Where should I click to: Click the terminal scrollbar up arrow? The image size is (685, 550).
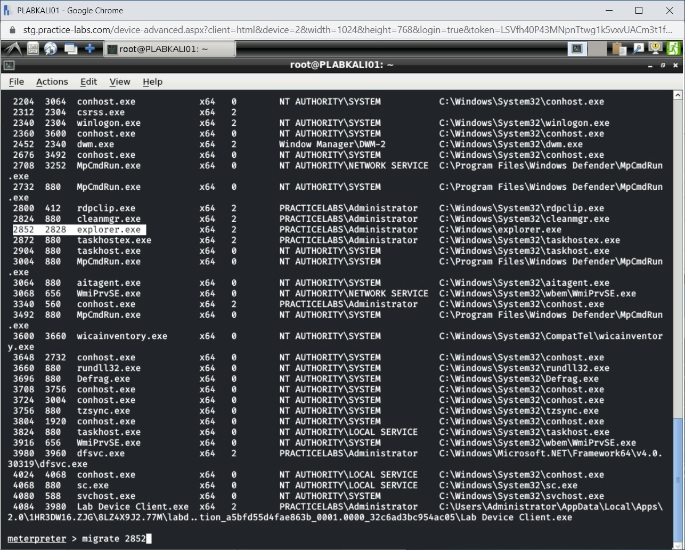(x=678, y=94)
